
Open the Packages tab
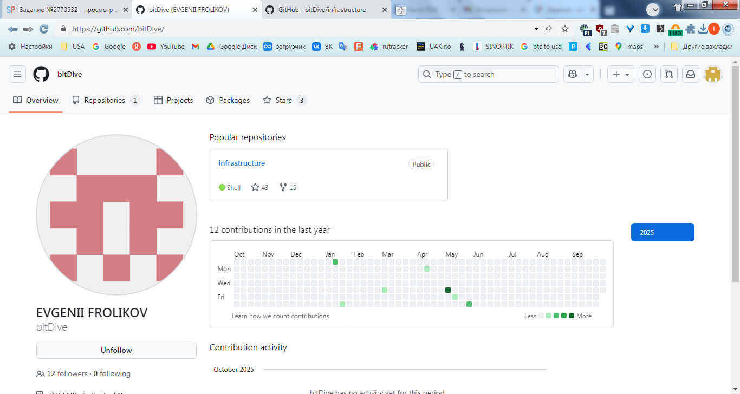pos(228,100)
